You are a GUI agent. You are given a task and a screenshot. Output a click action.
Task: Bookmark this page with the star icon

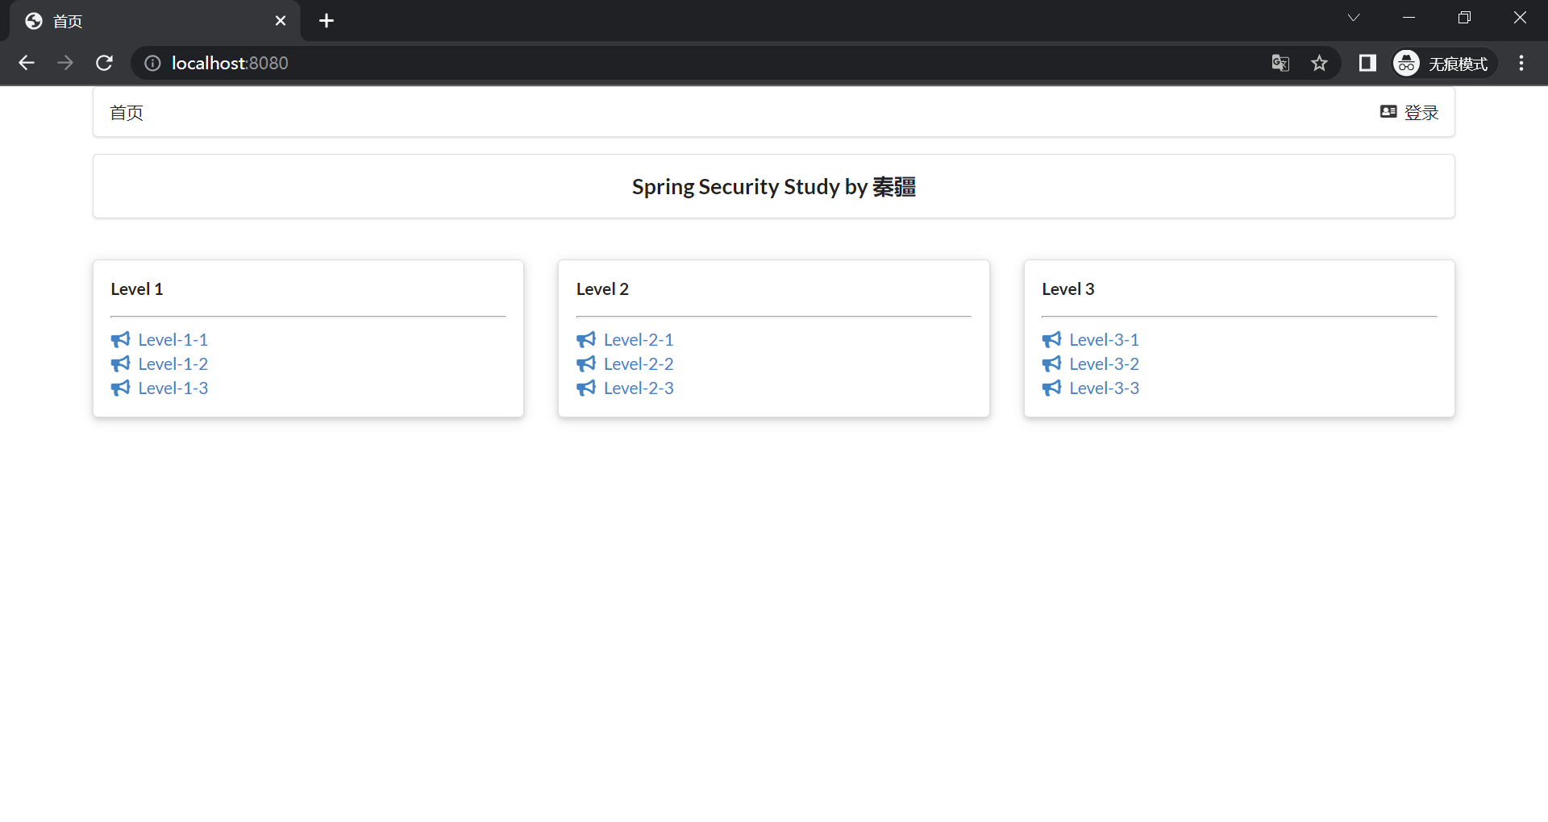click(1319, 63)
